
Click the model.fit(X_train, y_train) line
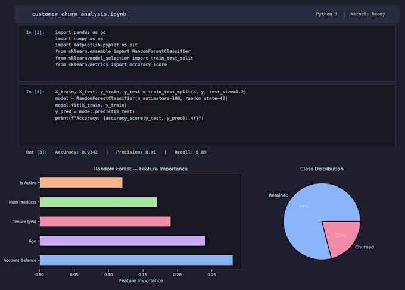click(91, 105)
